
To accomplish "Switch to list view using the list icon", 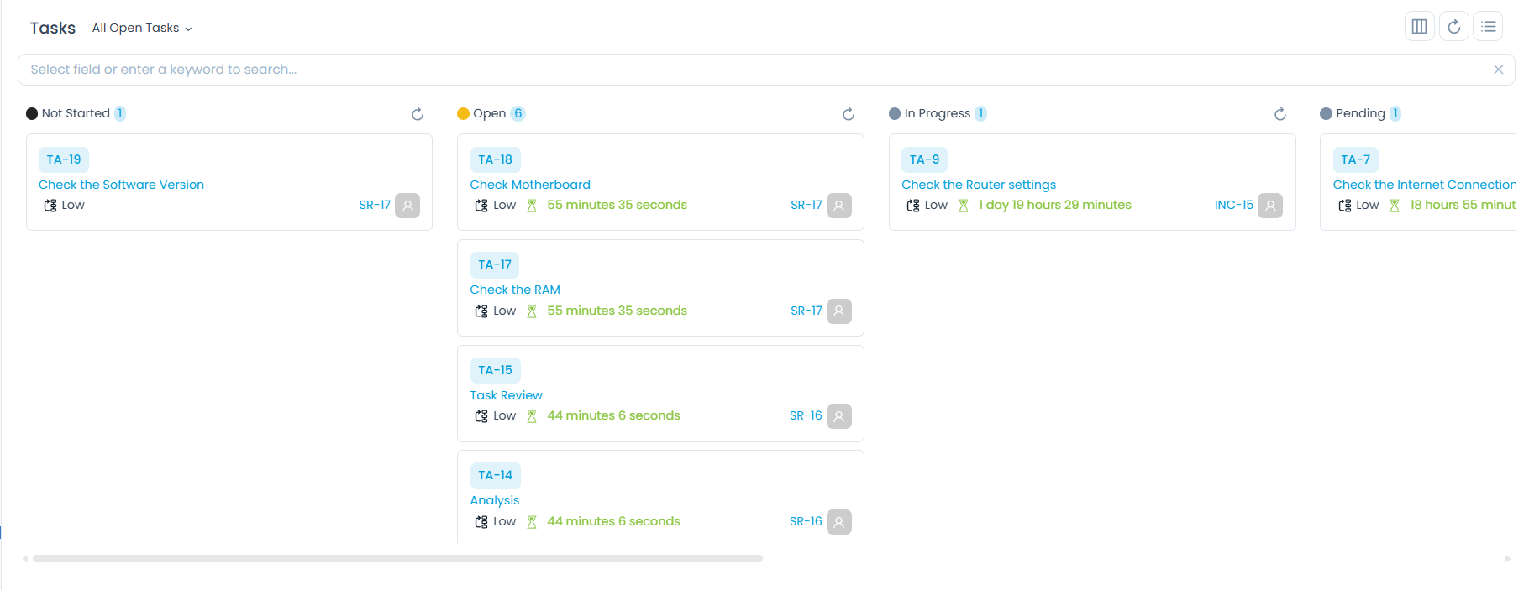I will [1488, 26].
